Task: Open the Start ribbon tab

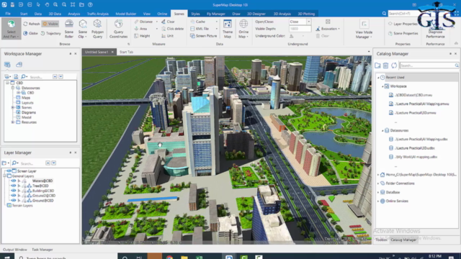Action: (24, 14)
